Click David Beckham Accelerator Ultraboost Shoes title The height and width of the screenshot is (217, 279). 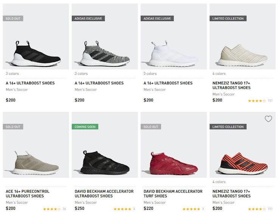pyautogui.click(x=104, y=194)
